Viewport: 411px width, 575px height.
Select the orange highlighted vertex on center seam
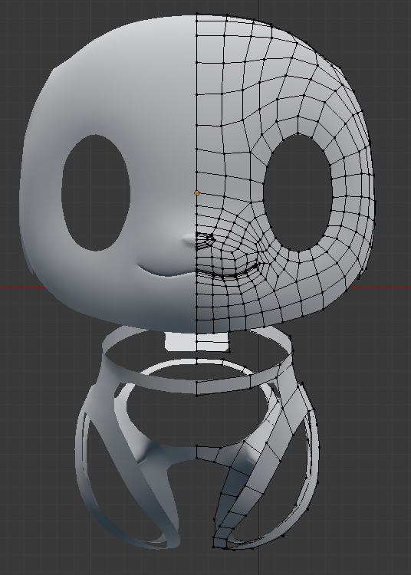(196, 192)
